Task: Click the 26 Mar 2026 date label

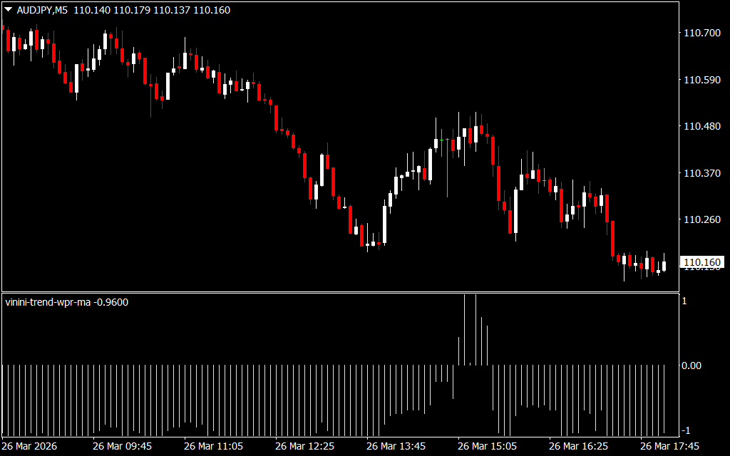Action: tap(31, 446)
